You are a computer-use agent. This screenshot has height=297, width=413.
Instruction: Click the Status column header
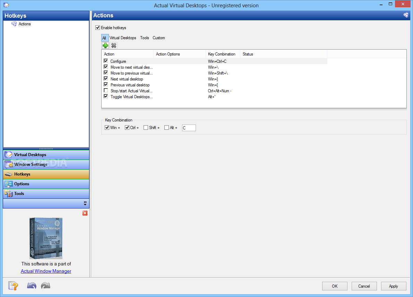pos(284,54)
